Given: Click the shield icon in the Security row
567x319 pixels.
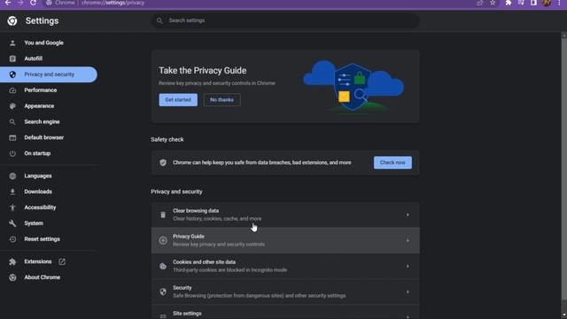Looking at the screenshot, I should 163,292.
